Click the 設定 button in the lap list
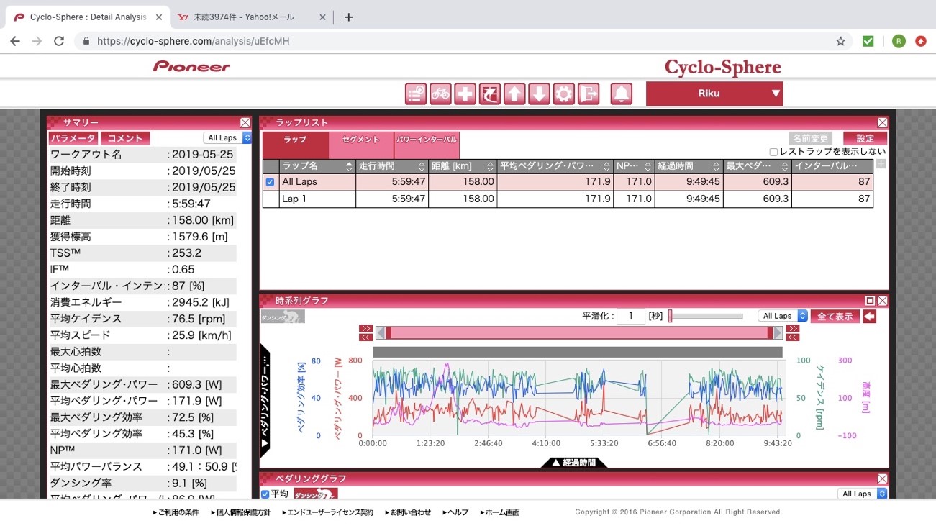 pos(865,138)
